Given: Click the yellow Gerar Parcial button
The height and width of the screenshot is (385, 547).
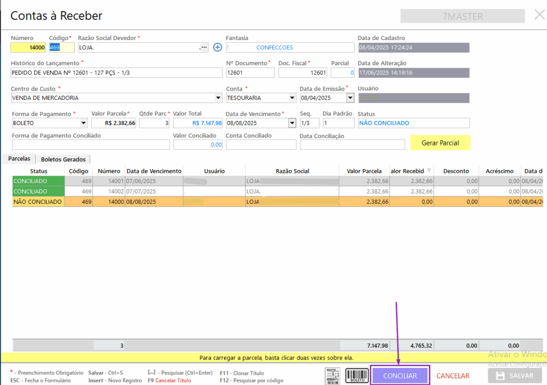Looking at the screenshot, I should [441, 142].
